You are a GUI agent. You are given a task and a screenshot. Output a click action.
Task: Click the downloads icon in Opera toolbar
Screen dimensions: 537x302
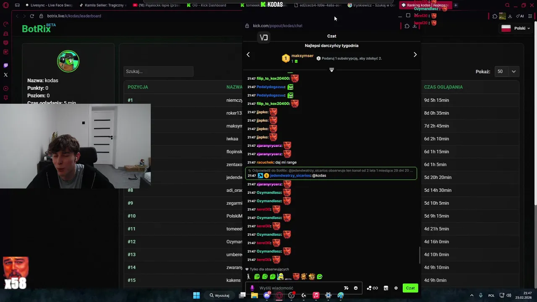click(x=510, y=16)
